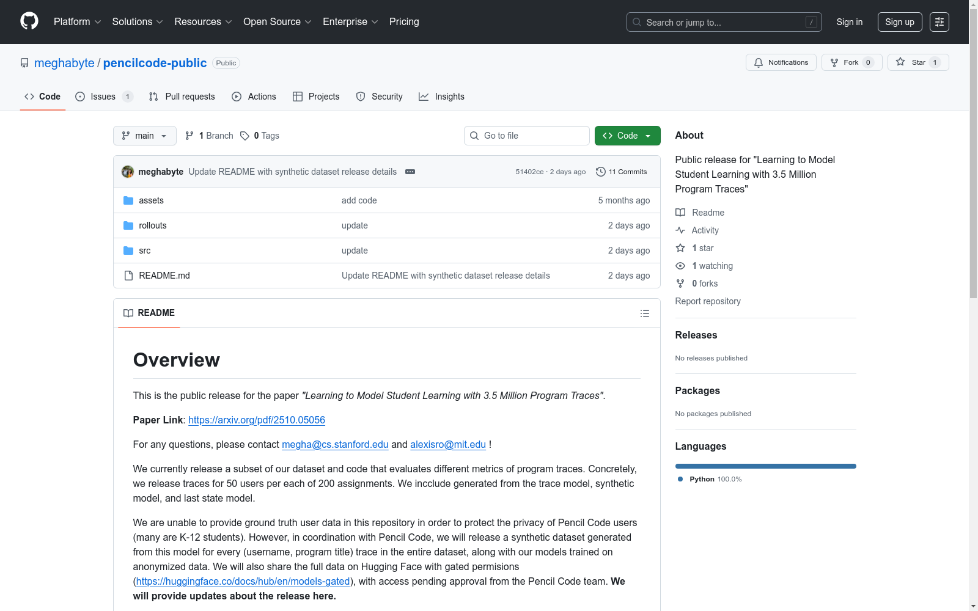This screenshot has width=978, height=611.
Task: Expand the Open Source menu
Action: pyautogui.click(x=278, y=22)
